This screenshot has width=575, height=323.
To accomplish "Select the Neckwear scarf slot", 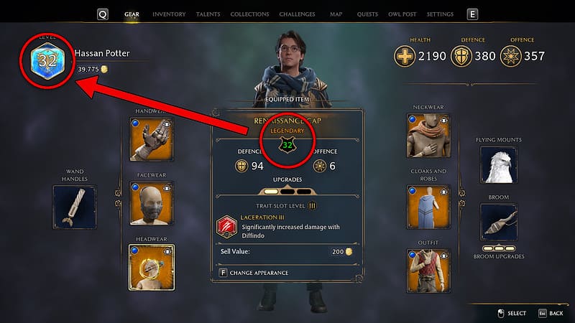I will [428, 136].
